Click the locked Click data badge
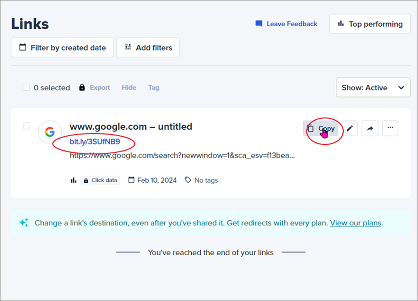 (x=100, y=180)
